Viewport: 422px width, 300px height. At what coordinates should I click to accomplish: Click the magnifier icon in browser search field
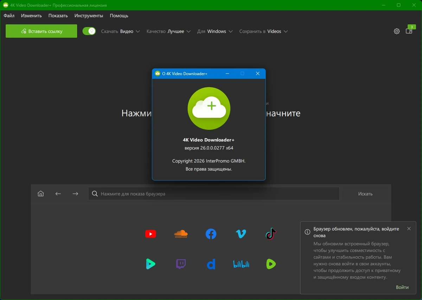[95, 194]
